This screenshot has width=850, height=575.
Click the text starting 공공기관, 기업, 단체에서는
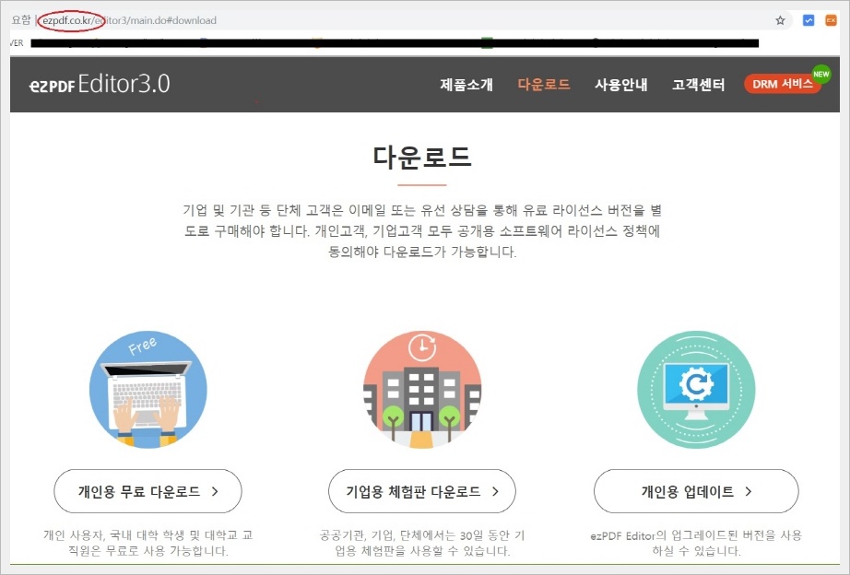[421, 543]
